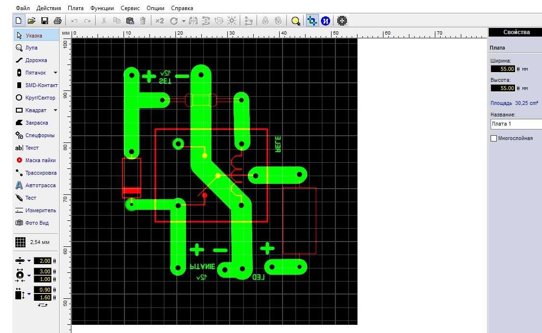Click the print icon in toolbar
Screen dimensions: 542x333
point(58,21)
